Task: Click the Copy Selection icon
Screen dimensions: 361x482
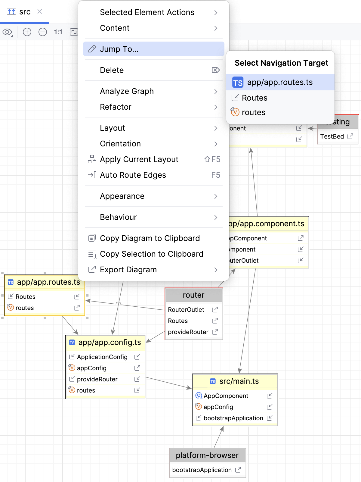Action: [x=92, y=254]
